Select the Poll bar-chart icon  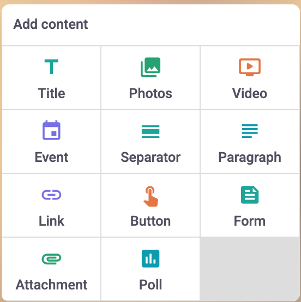pos(150,258)
